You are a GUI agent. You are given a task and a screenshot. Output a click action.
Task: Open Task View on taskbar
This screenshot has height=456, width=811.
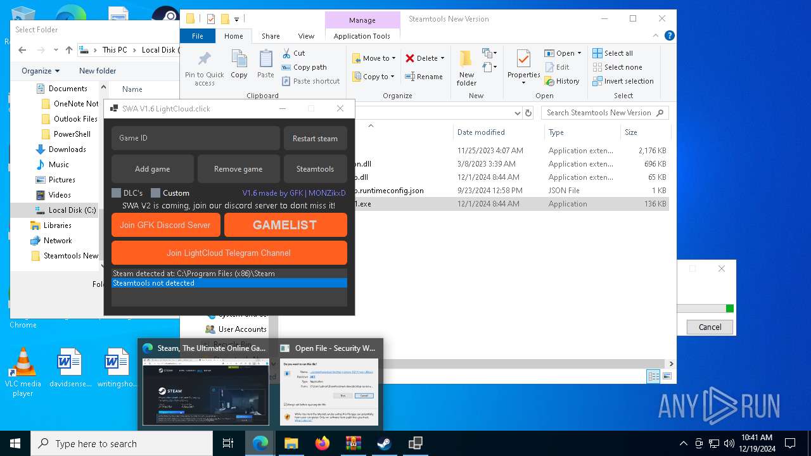tap(228, 443)
